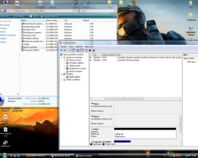The image size is (198, 158).
Task: Expand the Prohlížeč událostí node
Action: (65, 63)
